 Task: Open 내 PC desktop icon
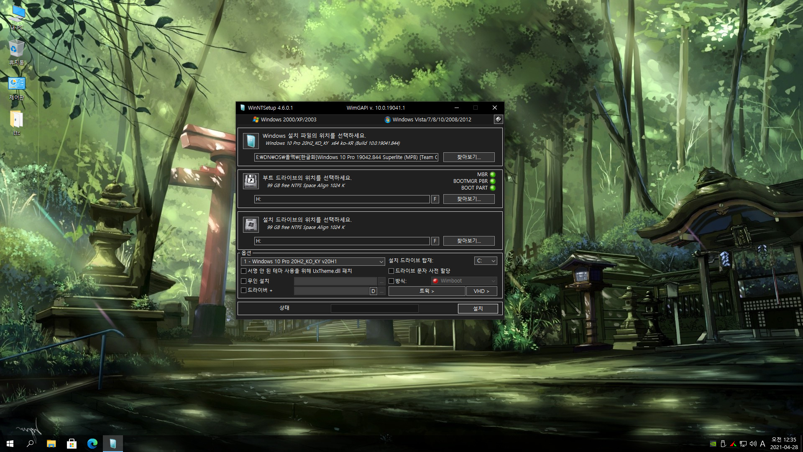[x=17, y=18]
